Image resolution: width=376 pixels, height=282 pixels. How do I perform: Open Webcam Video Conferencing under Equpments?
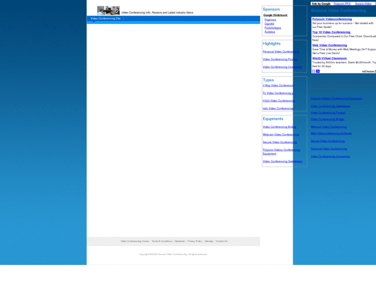(281, 135)
